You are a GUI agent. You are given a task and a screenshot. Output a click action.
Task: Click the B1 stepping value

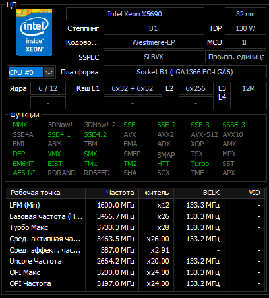[x=154, y=28]
